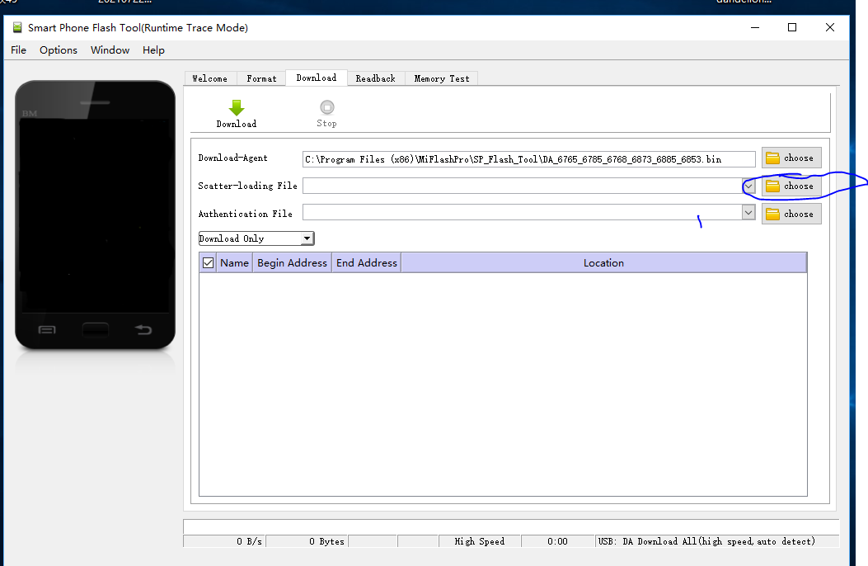Click the black phone screen preview

95,215
